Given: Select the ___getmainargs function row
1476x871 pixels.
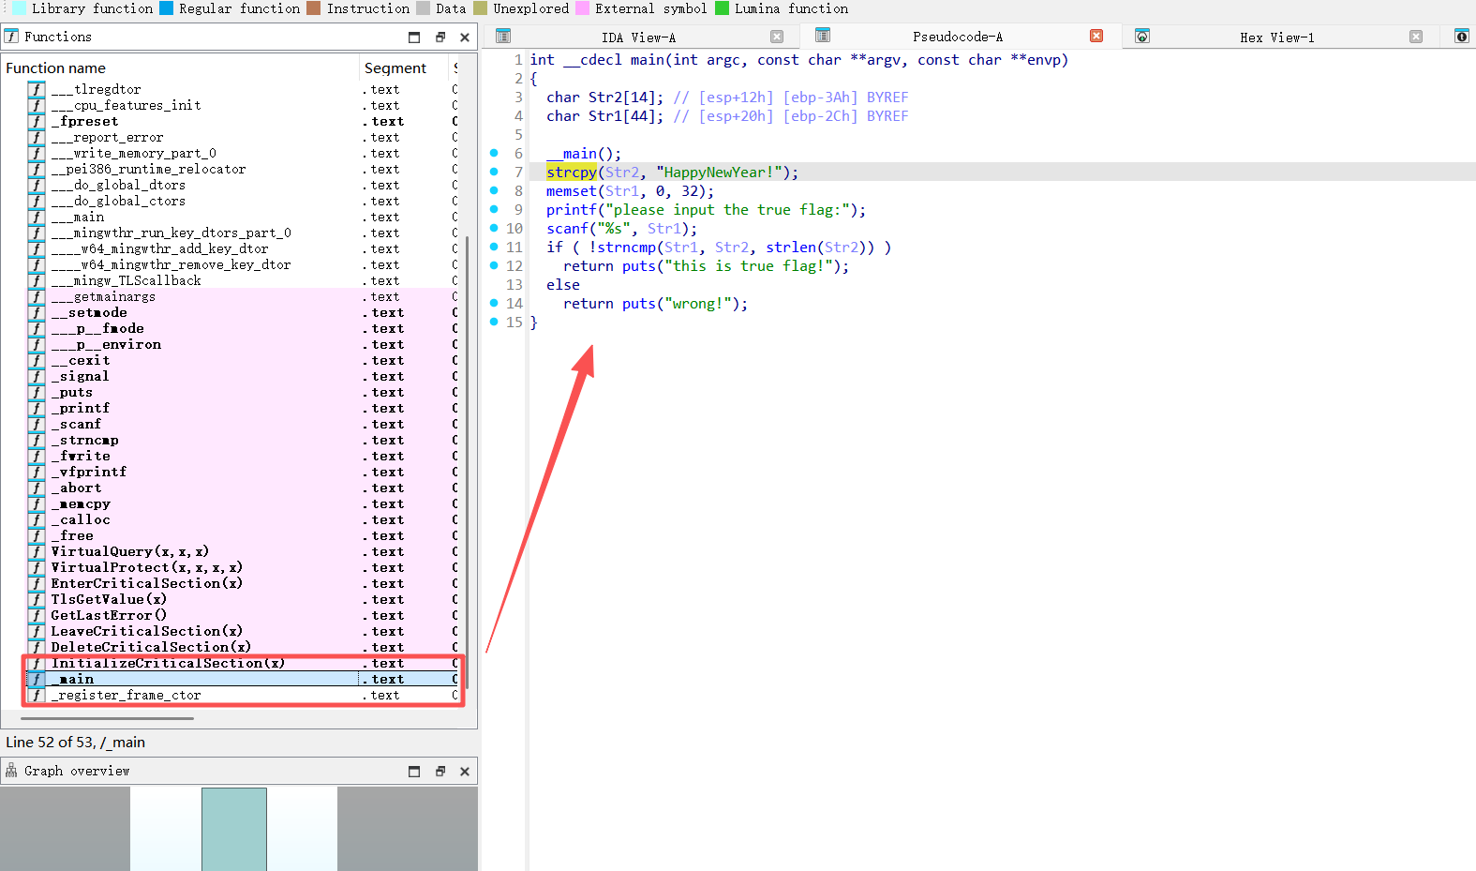Looking at the screenshot, I should (242, 296).
